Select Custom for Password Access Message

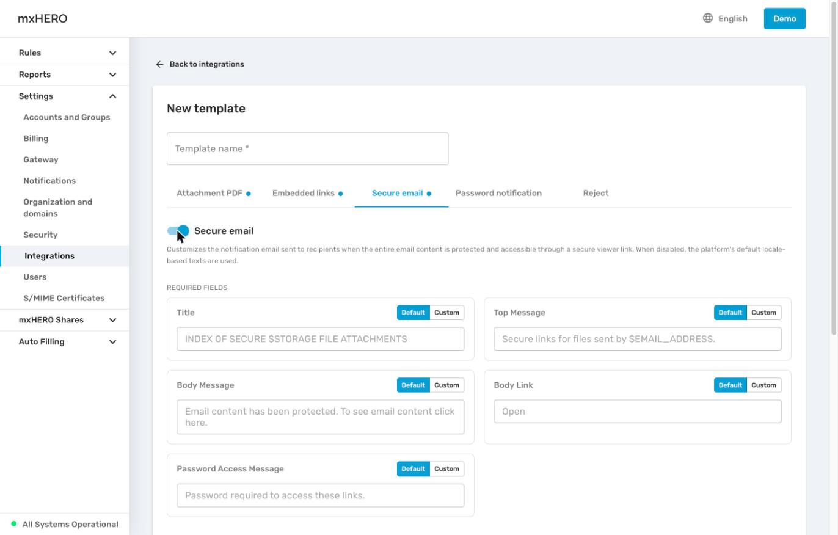tap(446, 469)
